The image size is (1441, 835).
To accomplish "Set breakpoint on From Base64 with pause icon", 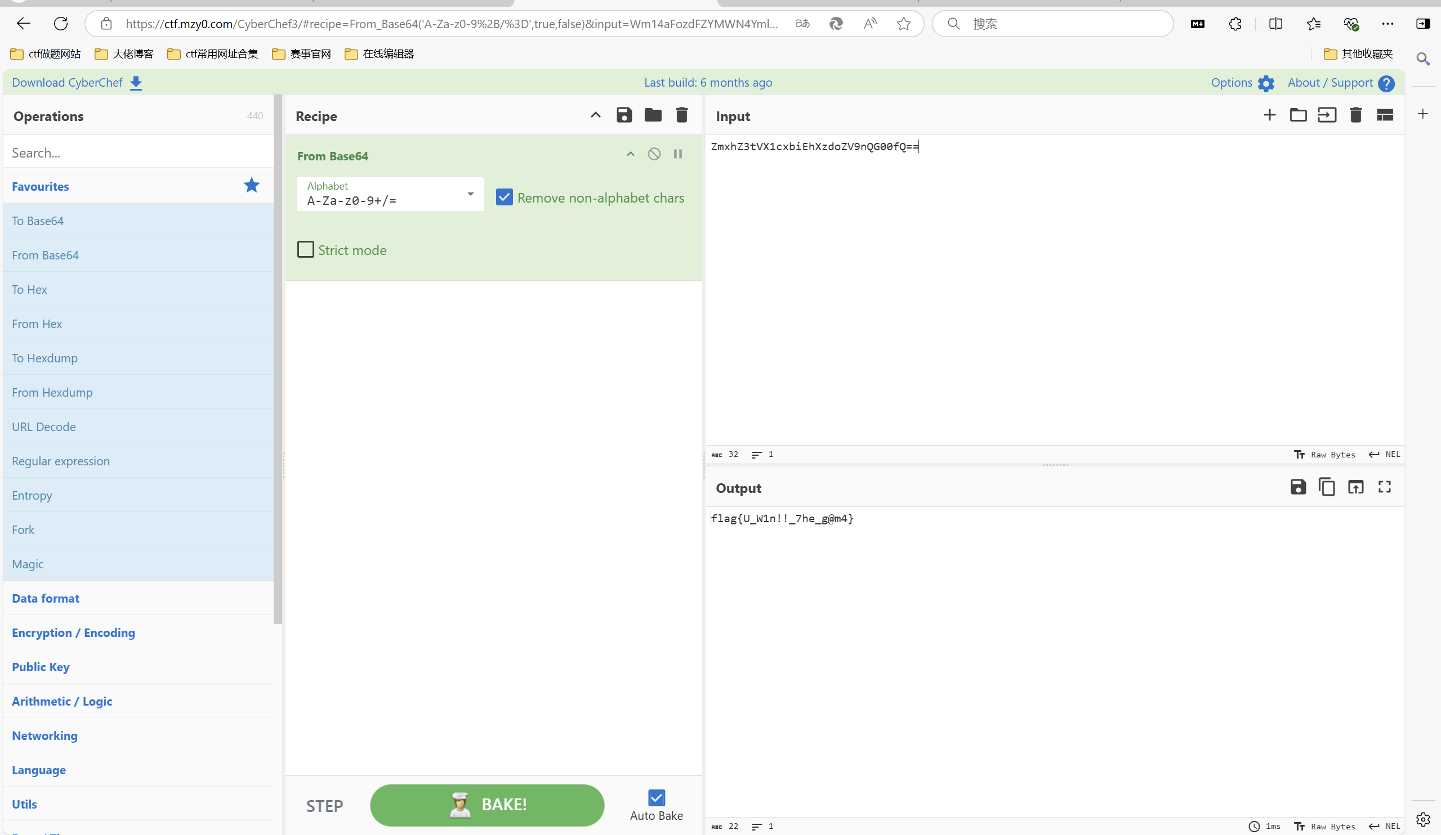I will click(x=677, y=154).
